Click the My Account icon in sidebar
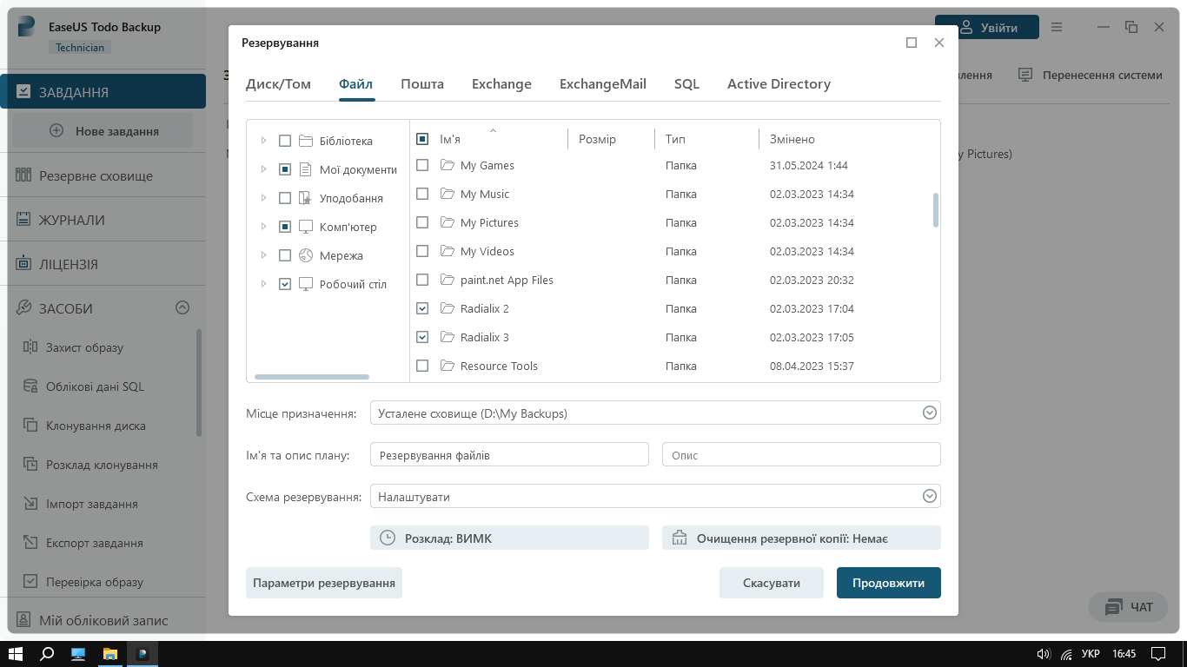 (x=23, y=620)
